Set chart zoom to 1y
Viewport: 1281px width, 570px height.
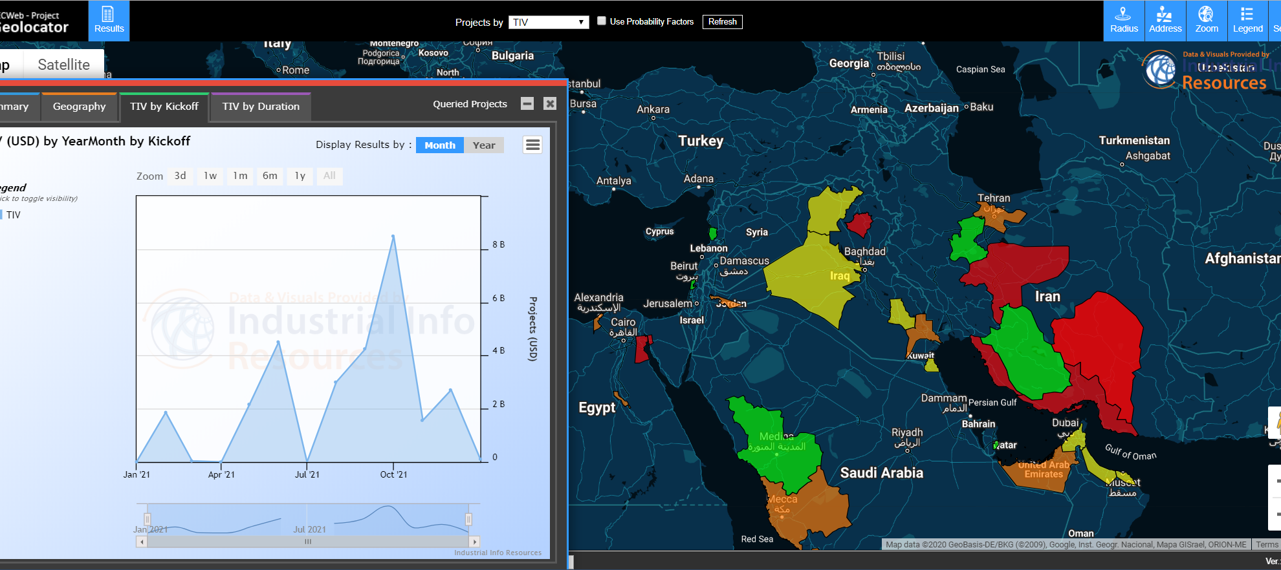(300, 176)
